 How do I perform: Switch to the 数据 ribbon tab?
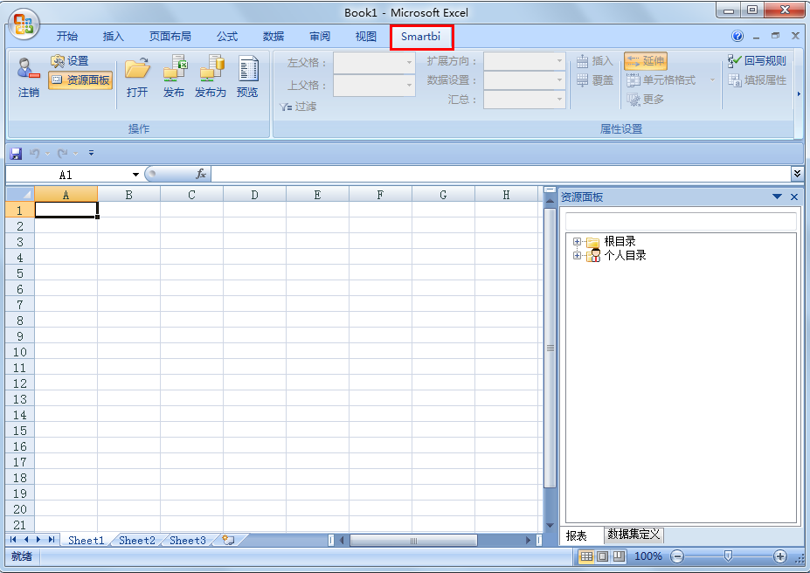click(x=273, y=36)
